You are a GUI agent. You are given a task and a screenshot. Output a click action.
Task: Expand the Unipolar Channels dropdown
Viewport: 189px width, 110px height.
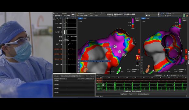point(60,79)
